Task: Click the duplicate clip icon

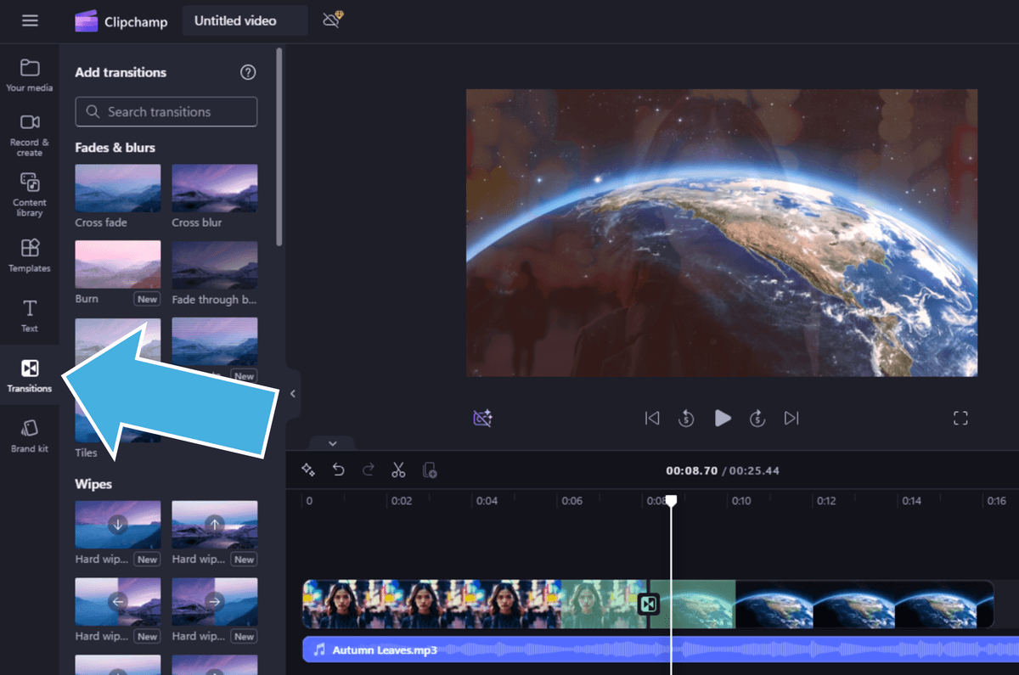Action: pyautogui.click(x=429, y=470)
